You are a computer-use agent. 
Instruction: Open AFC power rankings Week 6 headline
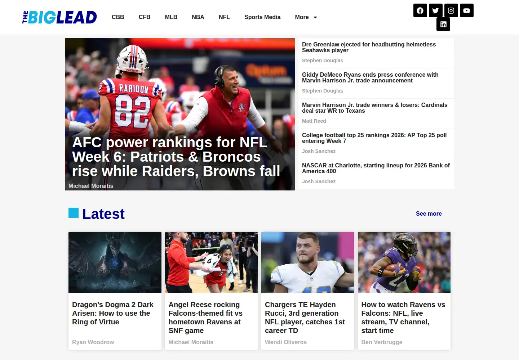[176, 157]
